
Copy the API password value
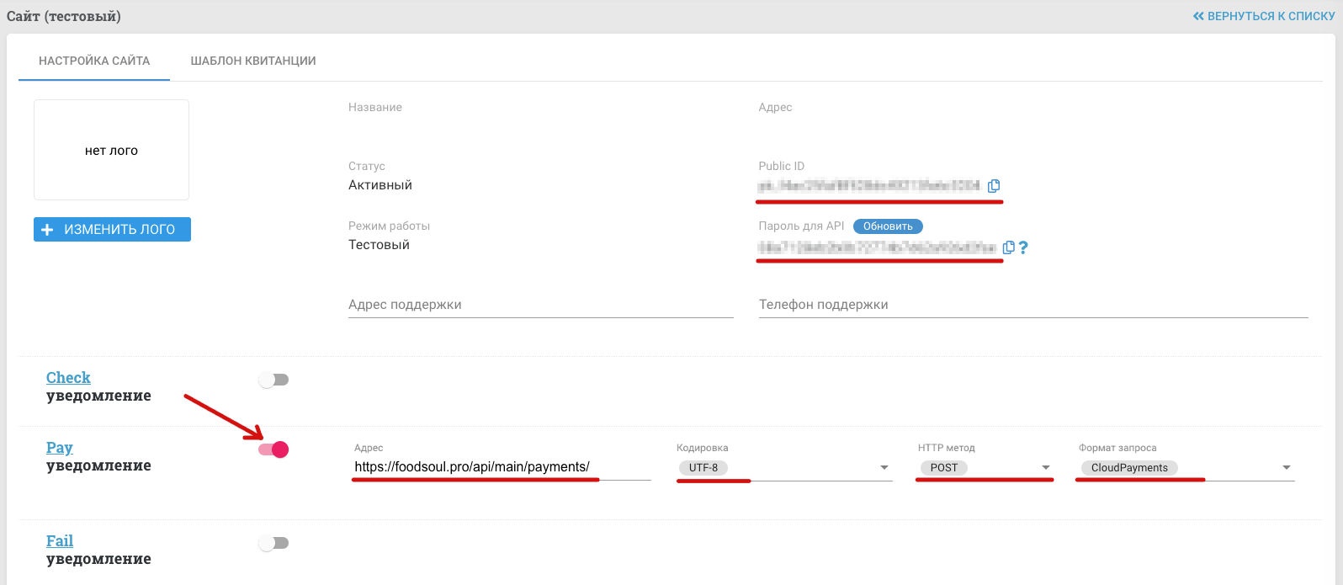coord(1008,247)
